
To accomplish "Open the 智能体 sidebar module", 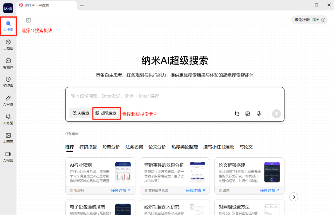I will click(8, 64).
